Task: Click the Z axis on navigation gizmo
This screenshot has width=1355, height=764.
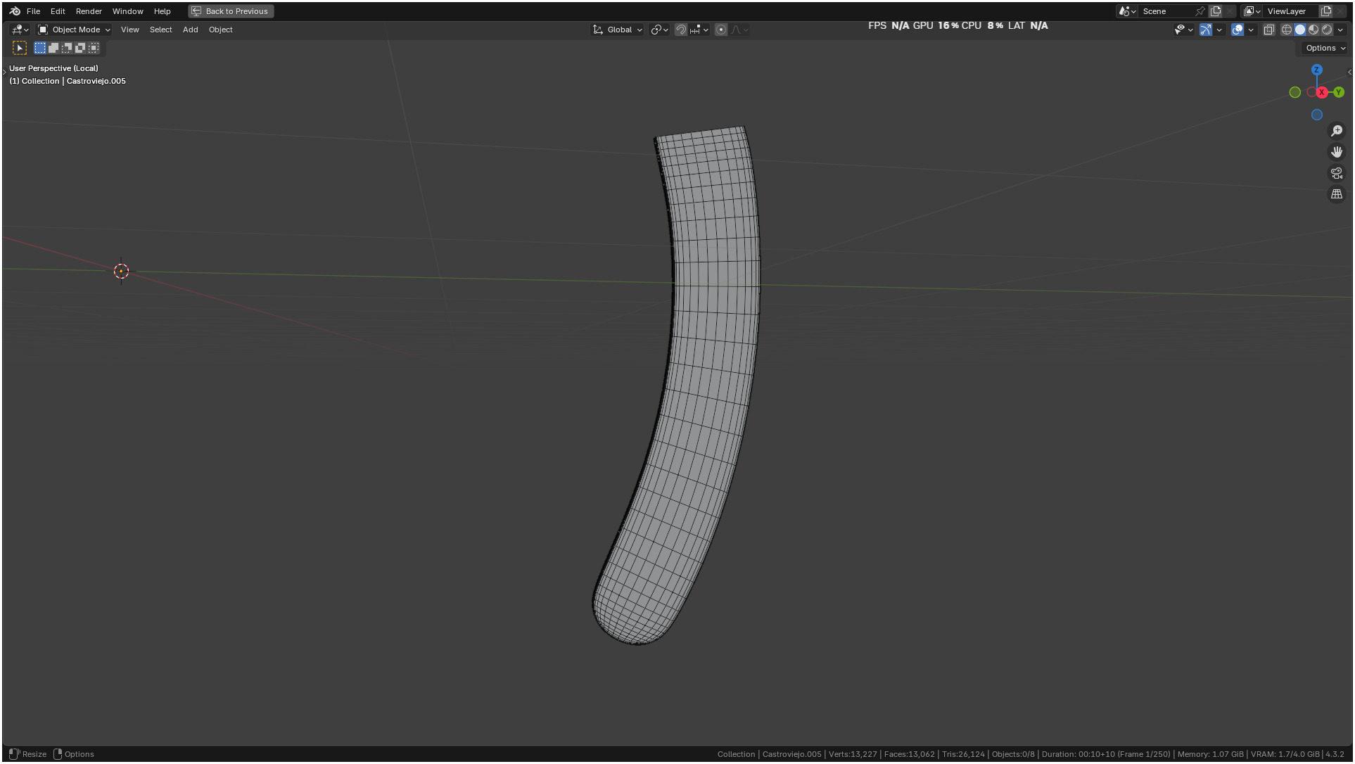Action: coord(1317,70)
